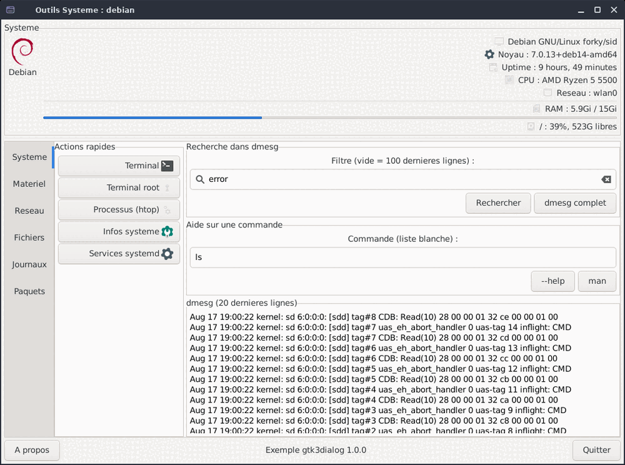Click the faint icon on Processus (htop) button
The height and width of the screenshot is (465, 625).
tap(167, 210)
